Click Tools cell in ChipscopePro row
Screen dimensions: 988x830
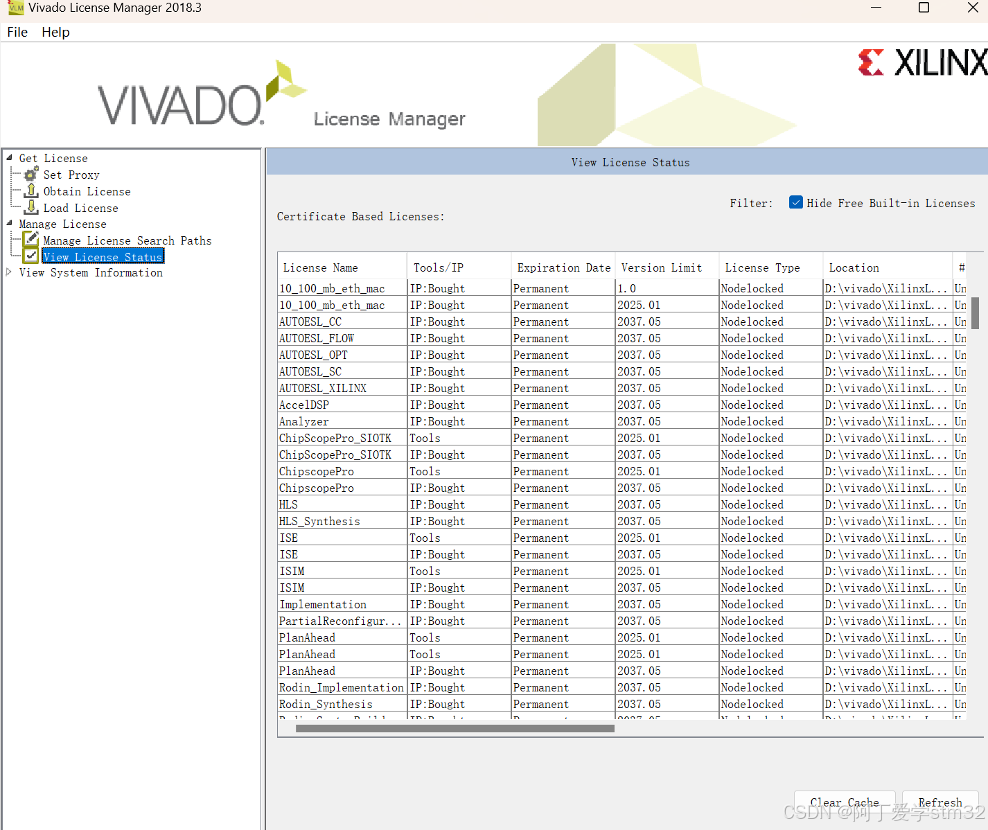coord(459,471)
